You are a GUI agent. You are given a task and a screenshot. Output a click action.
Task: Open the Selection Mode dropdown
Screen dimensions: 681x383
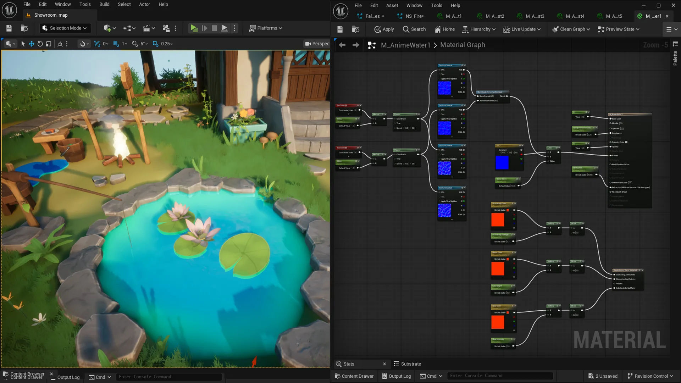tap(65, 28)
